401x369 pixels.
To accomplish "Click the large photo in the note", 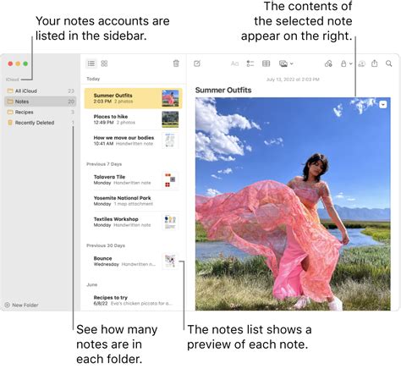I will (293, 204).
